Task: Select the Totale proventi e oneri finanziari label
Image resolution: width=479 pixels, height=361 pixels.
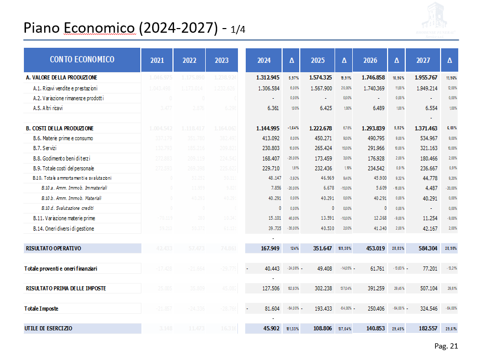Action: click(x=62, y=269)
